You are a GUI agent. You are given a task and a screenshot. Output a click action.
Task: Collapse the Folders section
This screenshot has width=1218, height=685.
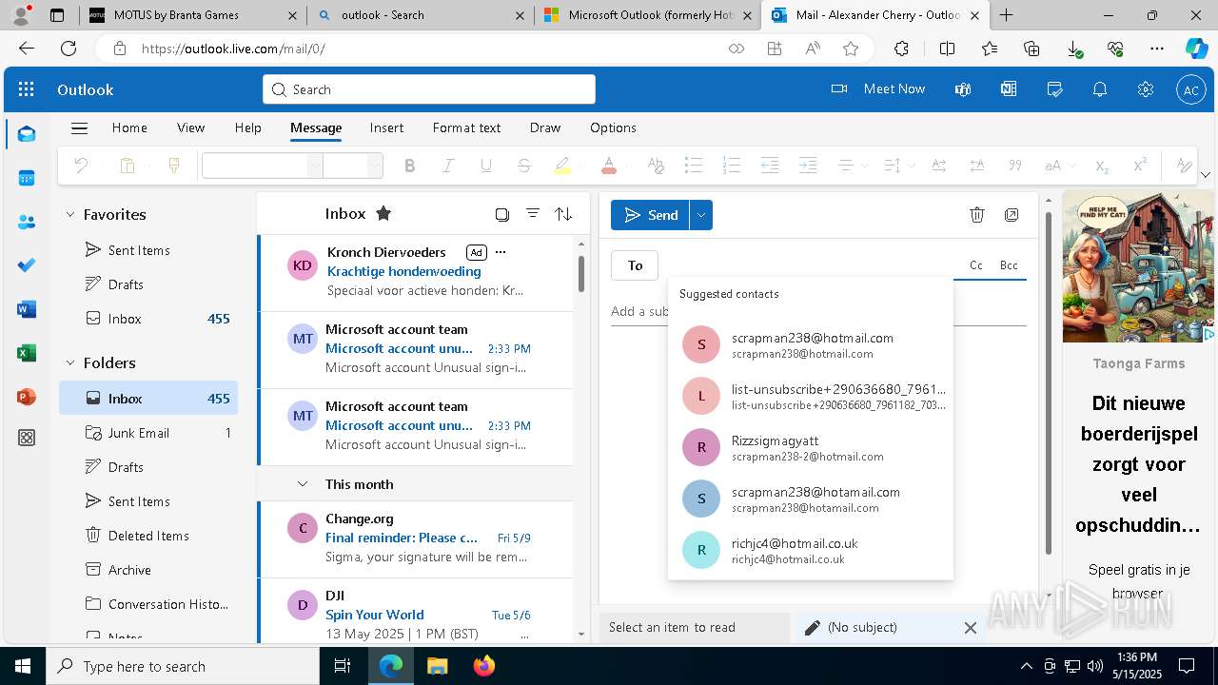coord(69,362)
